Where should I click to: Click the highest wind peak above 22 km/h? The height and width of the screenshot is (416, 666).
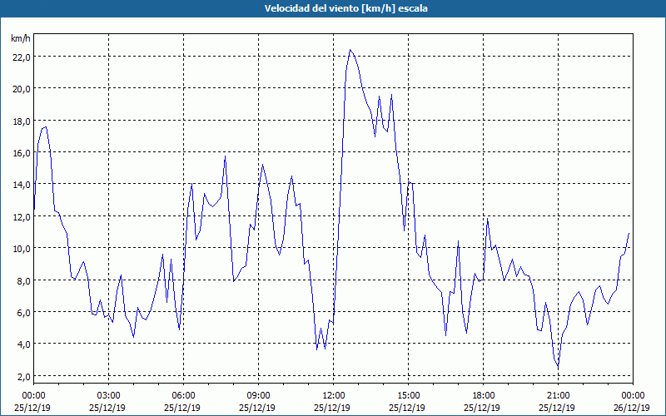pos(350,50)
